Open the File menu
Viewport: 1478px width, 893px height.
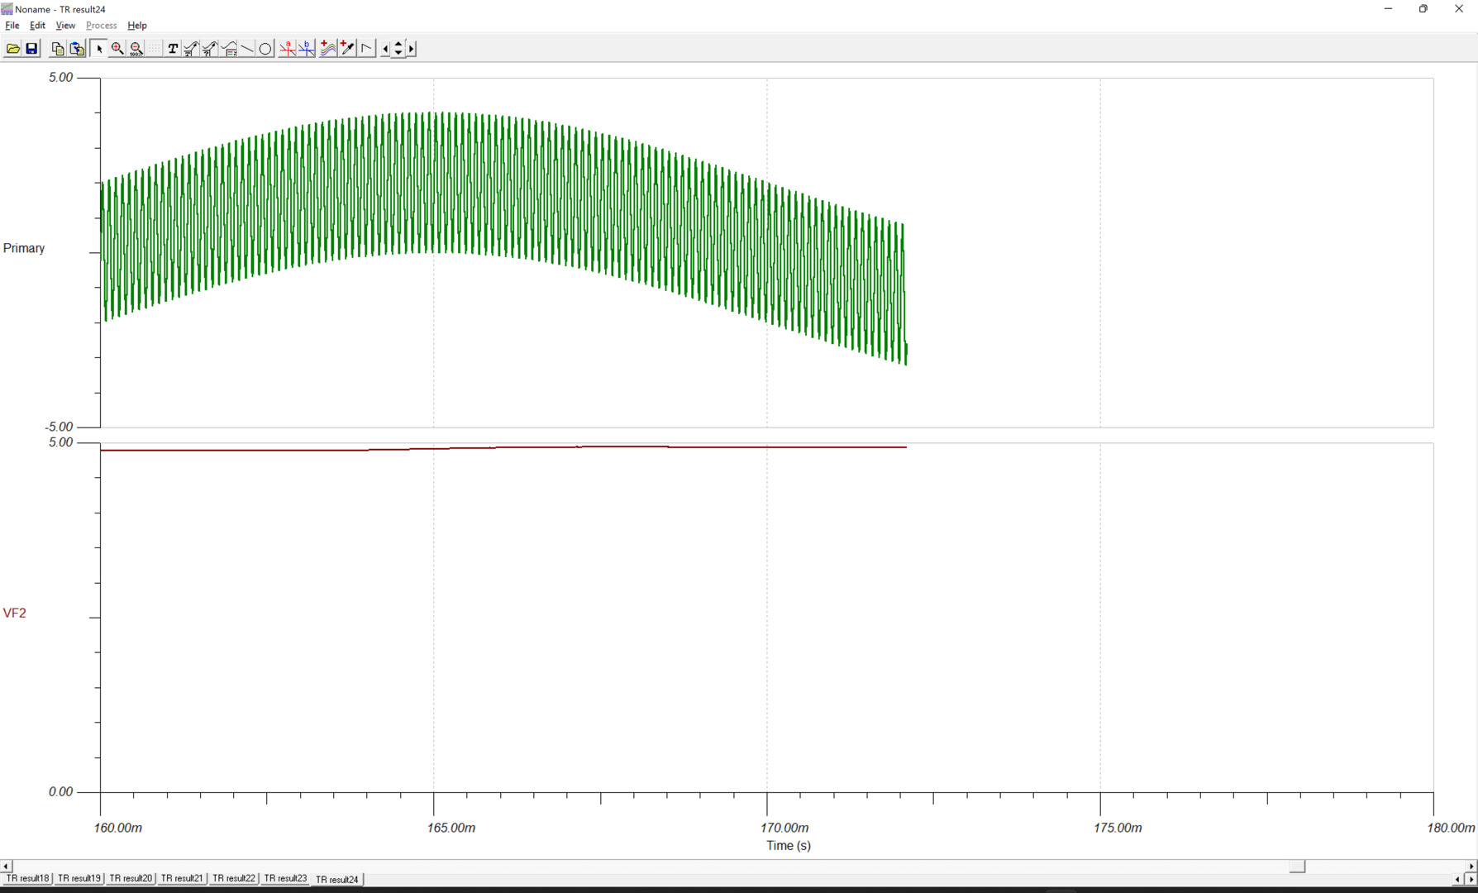tap(12, 26)
